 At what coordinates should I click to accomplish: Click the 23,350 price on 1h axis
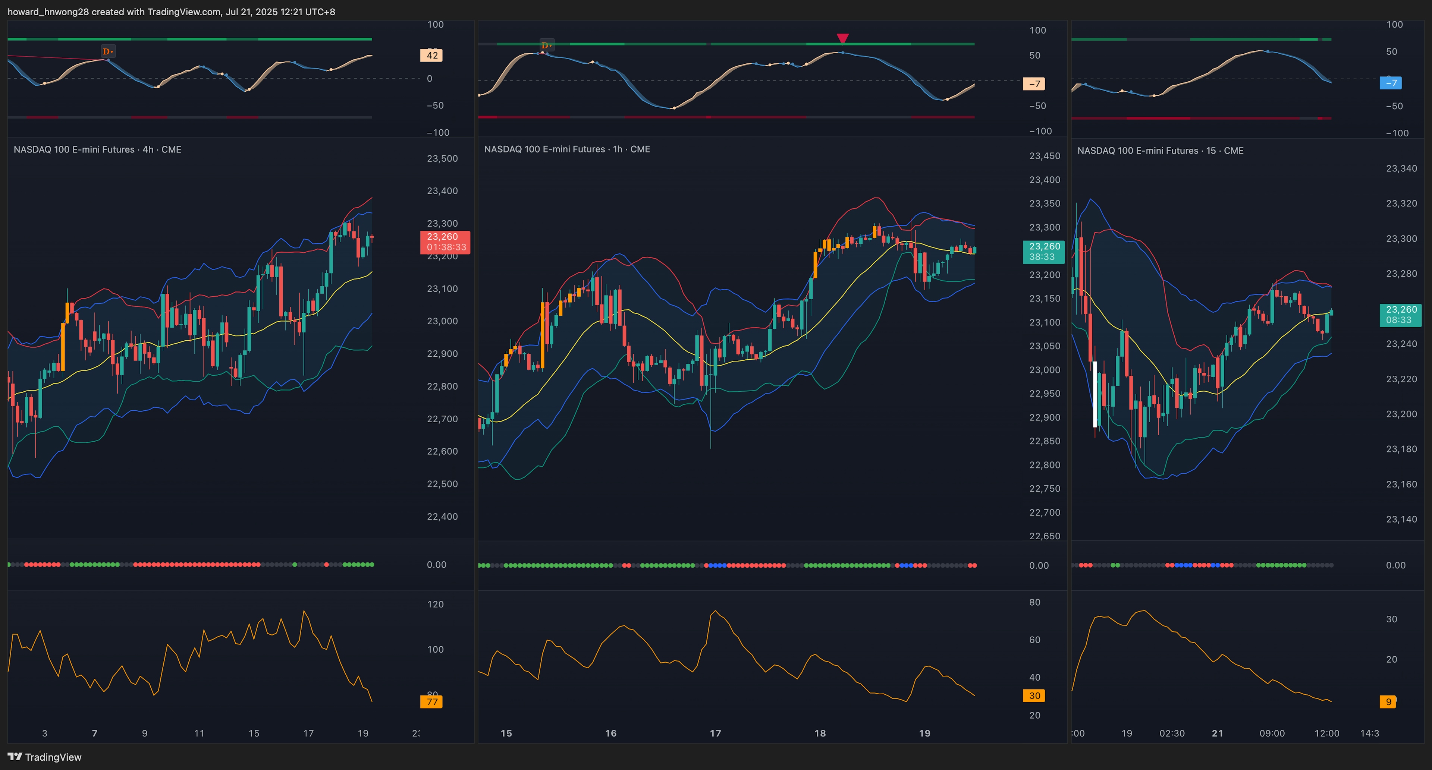click(x=1045, y=203)
